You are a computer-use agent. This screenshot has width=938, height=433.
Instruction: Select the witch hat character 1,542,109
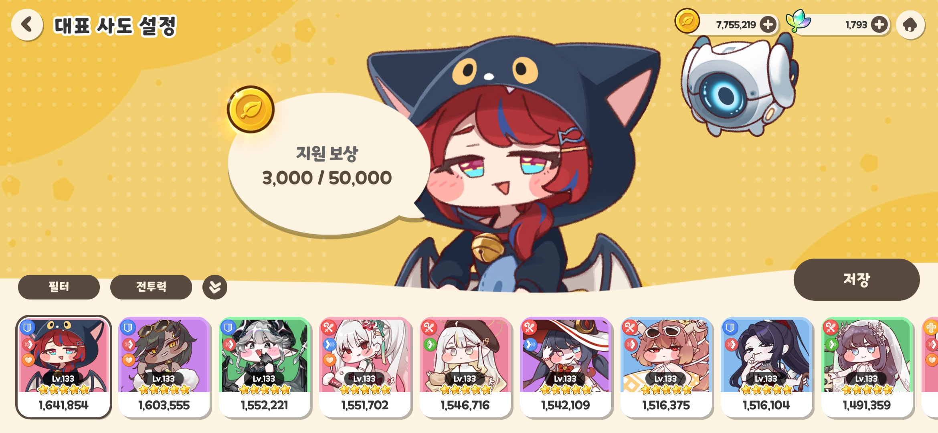click(x=566, y=367)
